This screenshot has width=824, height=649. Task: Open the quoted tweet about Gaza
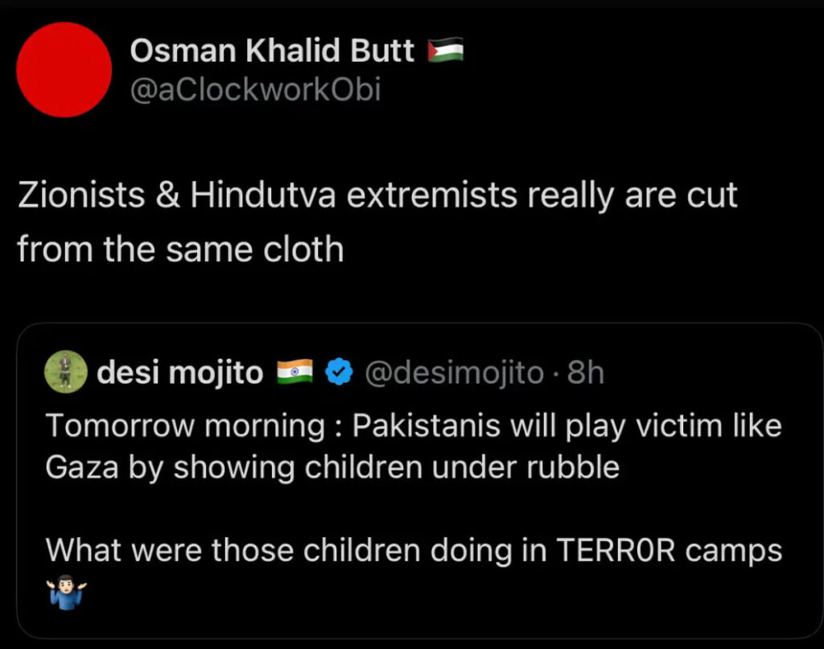point(412,446)
